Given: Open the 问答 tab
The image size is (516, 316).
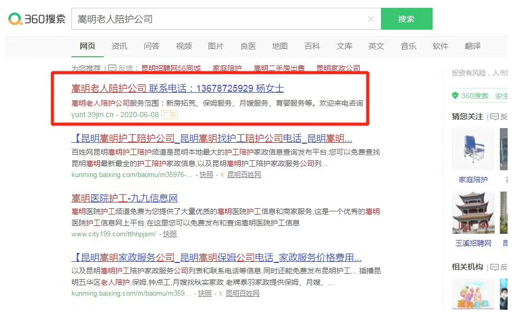Looking at the screenshot, I should point(151,46).
